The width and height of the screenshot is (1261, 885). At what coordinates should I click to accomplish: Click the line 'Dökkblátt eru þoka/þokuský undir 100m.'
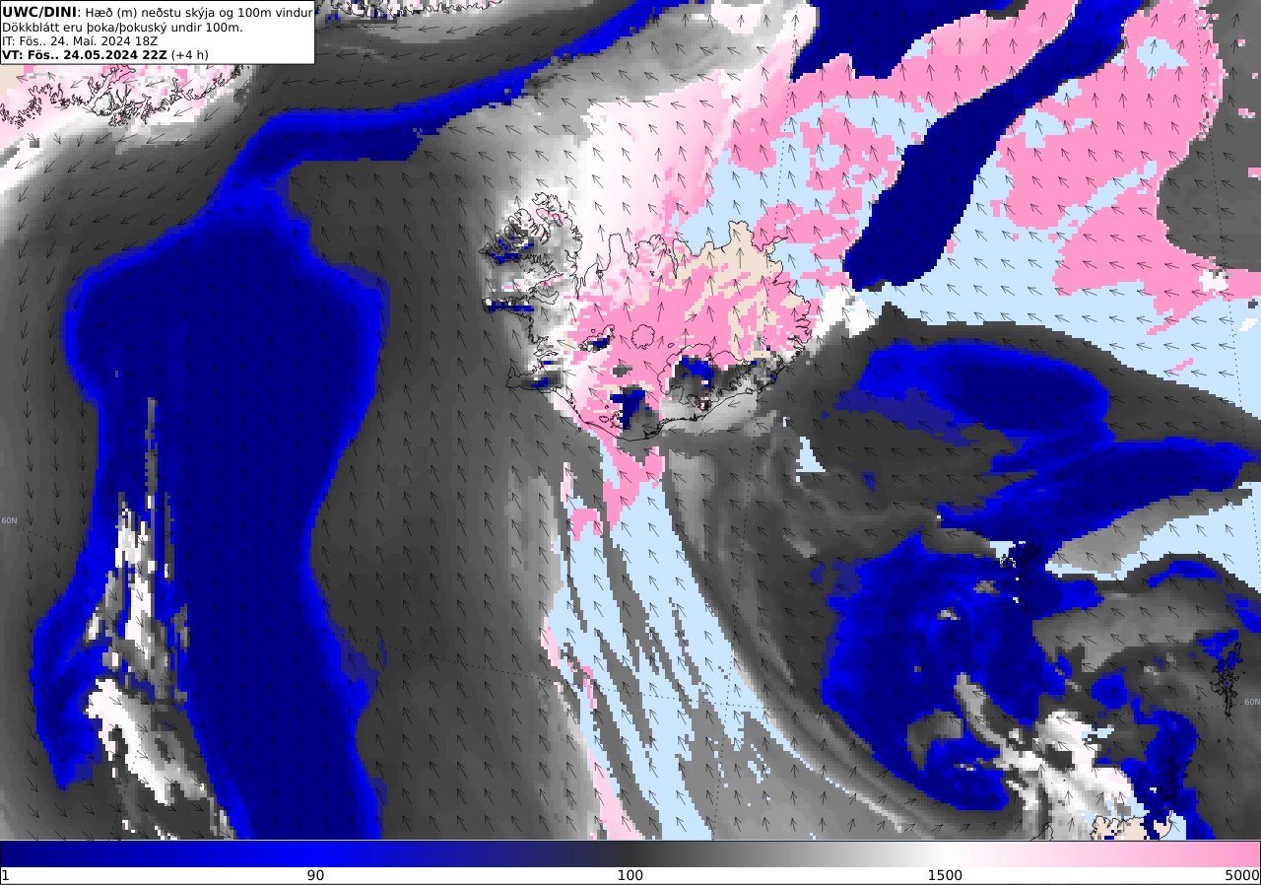[122, 27]
